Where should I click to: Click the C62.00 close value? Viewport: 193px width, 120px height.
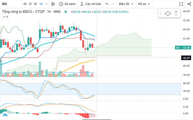coord(107,12)
